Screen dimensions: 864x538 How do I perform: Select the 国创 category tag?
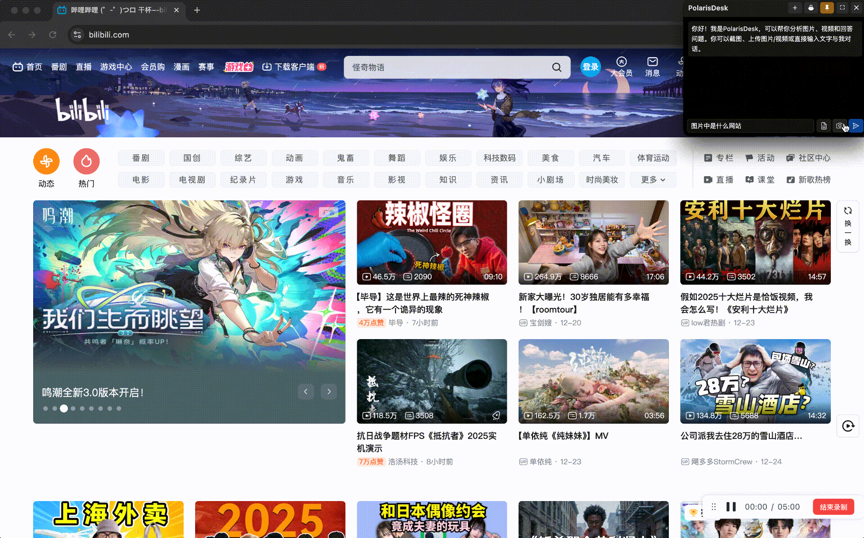[192, 158]
